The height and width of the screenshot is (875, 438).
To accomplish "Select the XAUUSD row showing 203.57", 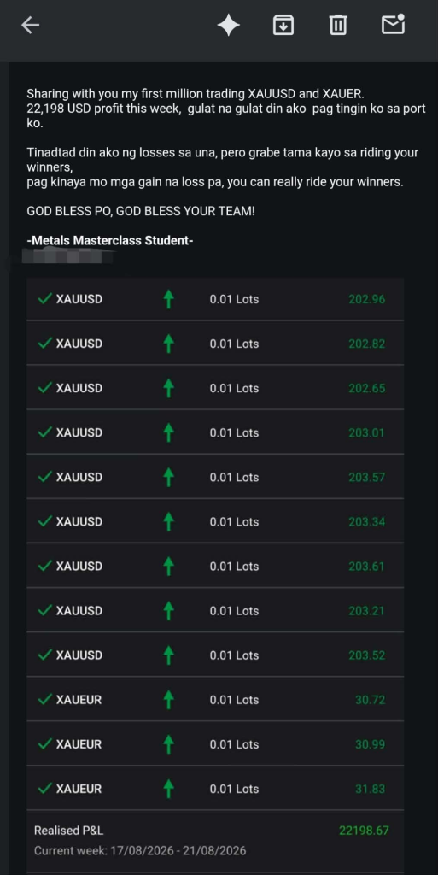I will (215, 477).
